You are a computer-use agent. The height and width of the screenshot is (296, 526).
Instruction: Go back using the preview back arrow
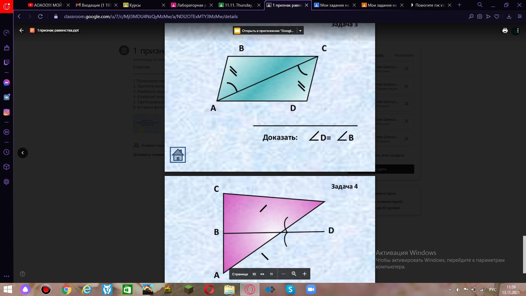tap(22, 30)
